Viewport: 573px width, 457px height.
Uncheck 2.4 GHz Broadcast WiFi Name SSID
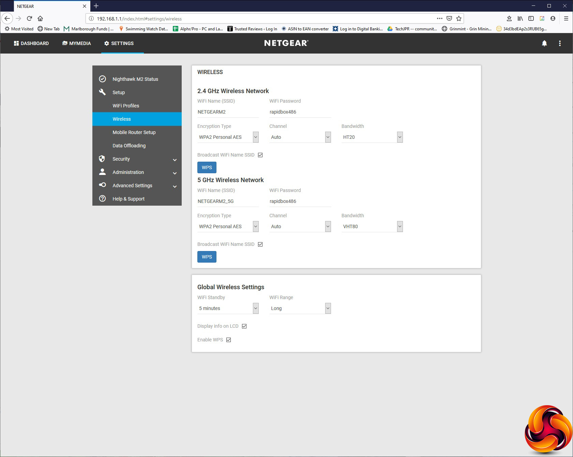pos(260,155)
